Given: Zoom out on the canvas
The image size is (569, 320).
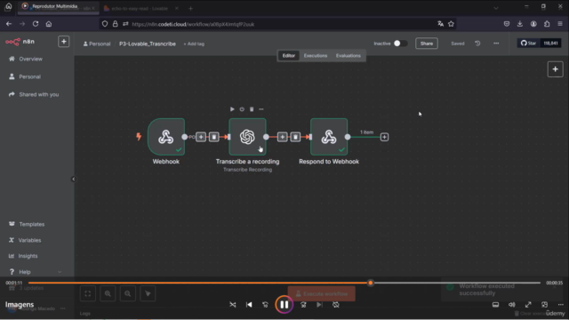Looking at the screenshot, I should coord(128,293).
